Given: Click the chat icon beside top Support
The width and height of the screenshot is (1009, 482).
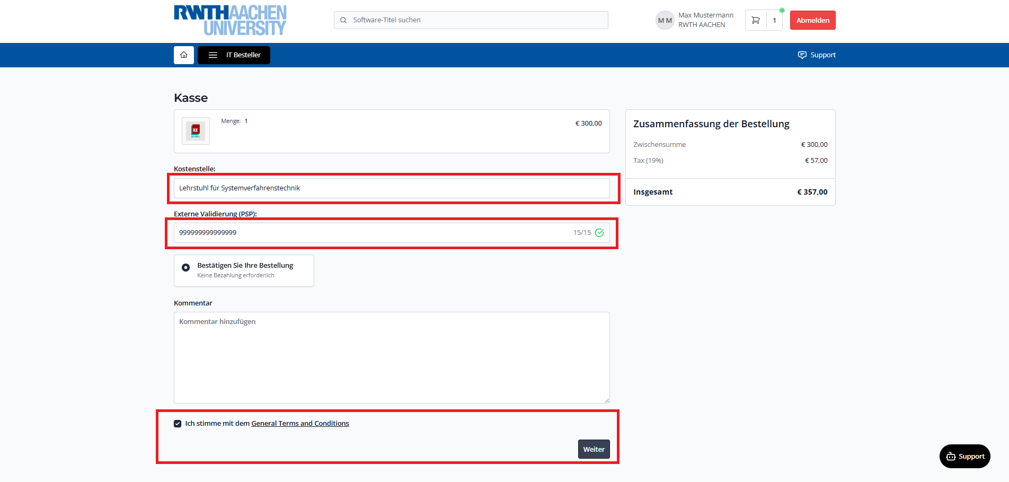Looking at the screenshot, I should tap(802, 55).
